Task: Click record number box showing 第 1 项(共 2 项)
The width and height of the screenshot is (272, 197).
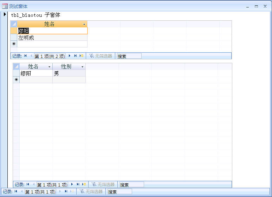Action: pos(50,56)
